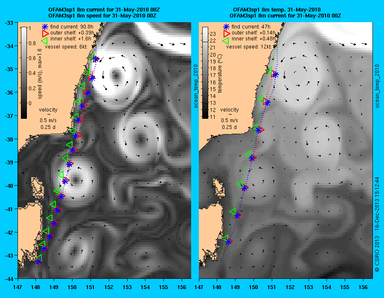Click the 'ocean_temp_2010' label between the two maps
The width and height of the screenshot is (384, 298).
196,86
